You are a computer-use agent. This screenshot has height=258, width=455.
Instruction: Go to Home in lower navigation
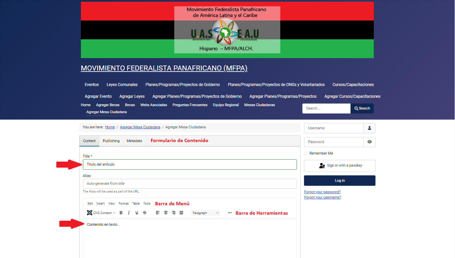tap(86, 105)
